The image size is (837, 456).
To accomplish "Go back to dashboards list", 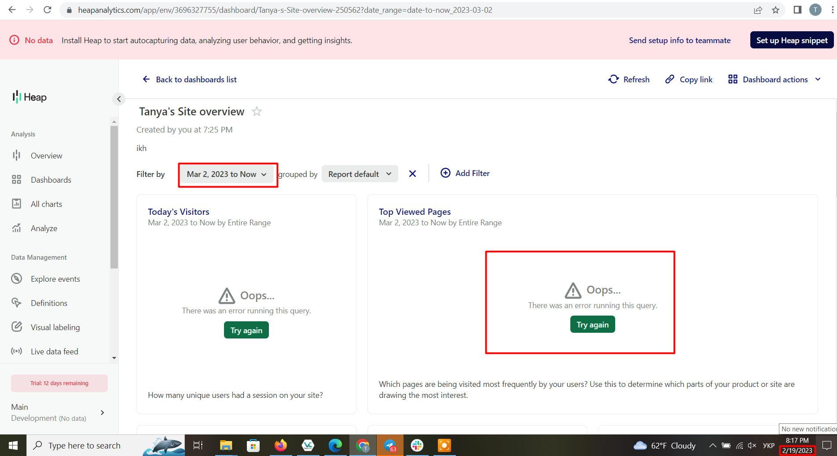I will (190, 80).
